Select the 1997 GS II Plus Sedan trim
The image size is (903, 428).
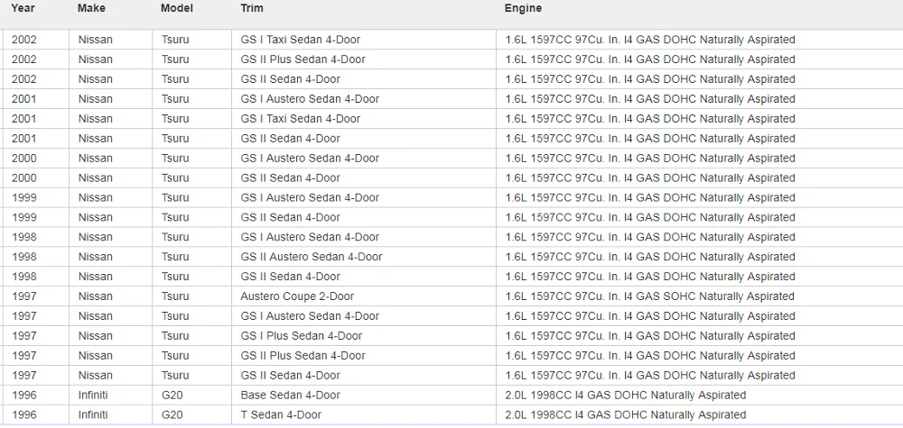tap(303, 356)
